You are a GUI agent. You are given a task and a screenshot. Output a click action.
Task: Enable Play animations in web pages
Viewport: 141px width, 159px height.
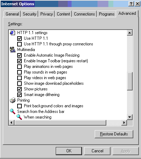tap(19, 66)
